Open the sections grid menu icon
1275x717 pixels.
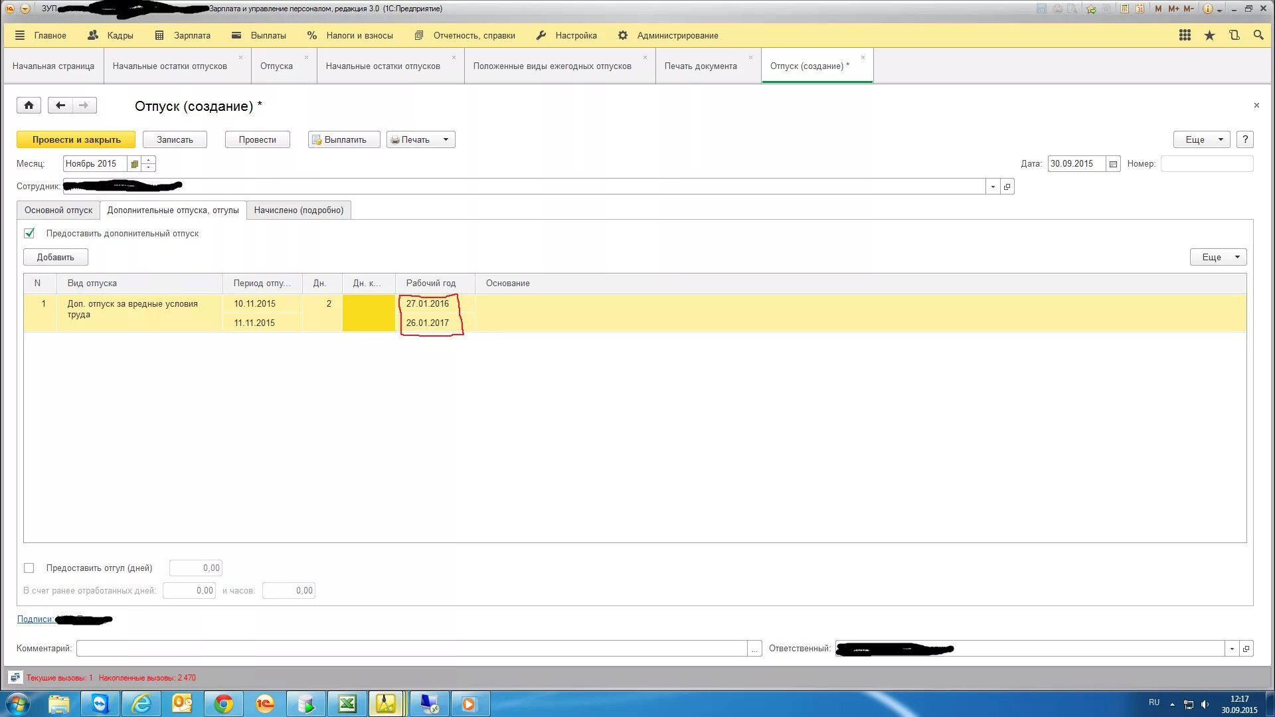click(1185, 35)
